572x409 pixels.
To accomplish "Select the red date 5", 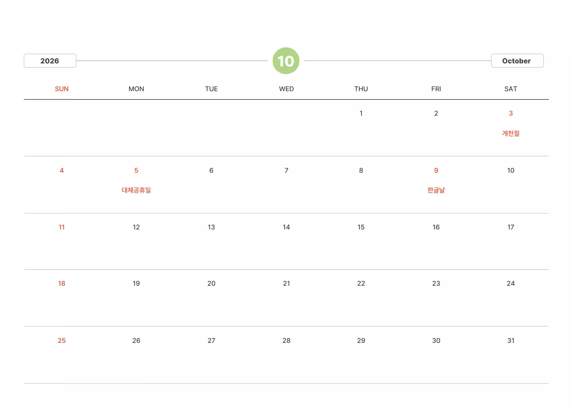I will point(136,171).
